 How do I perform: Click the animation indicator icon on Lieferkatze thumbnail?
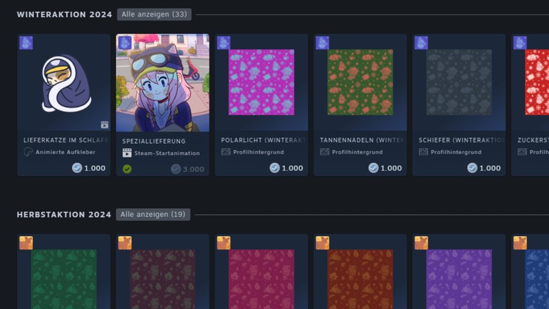105,125
